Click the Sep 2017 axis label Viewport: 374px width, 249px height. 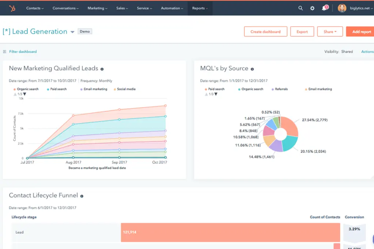pyautogui.click(x=119, y=162)
